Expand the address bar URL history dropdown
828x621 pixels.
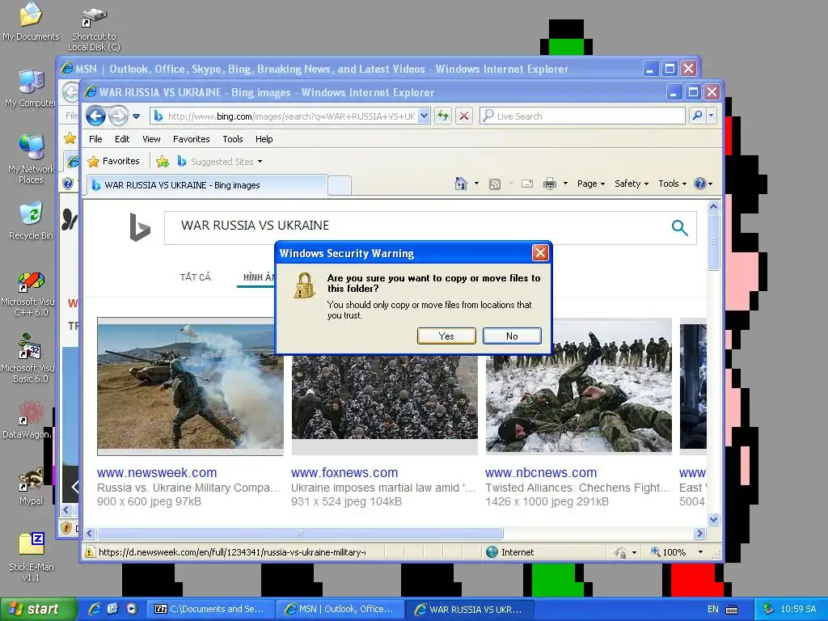(x=424, y=116)
